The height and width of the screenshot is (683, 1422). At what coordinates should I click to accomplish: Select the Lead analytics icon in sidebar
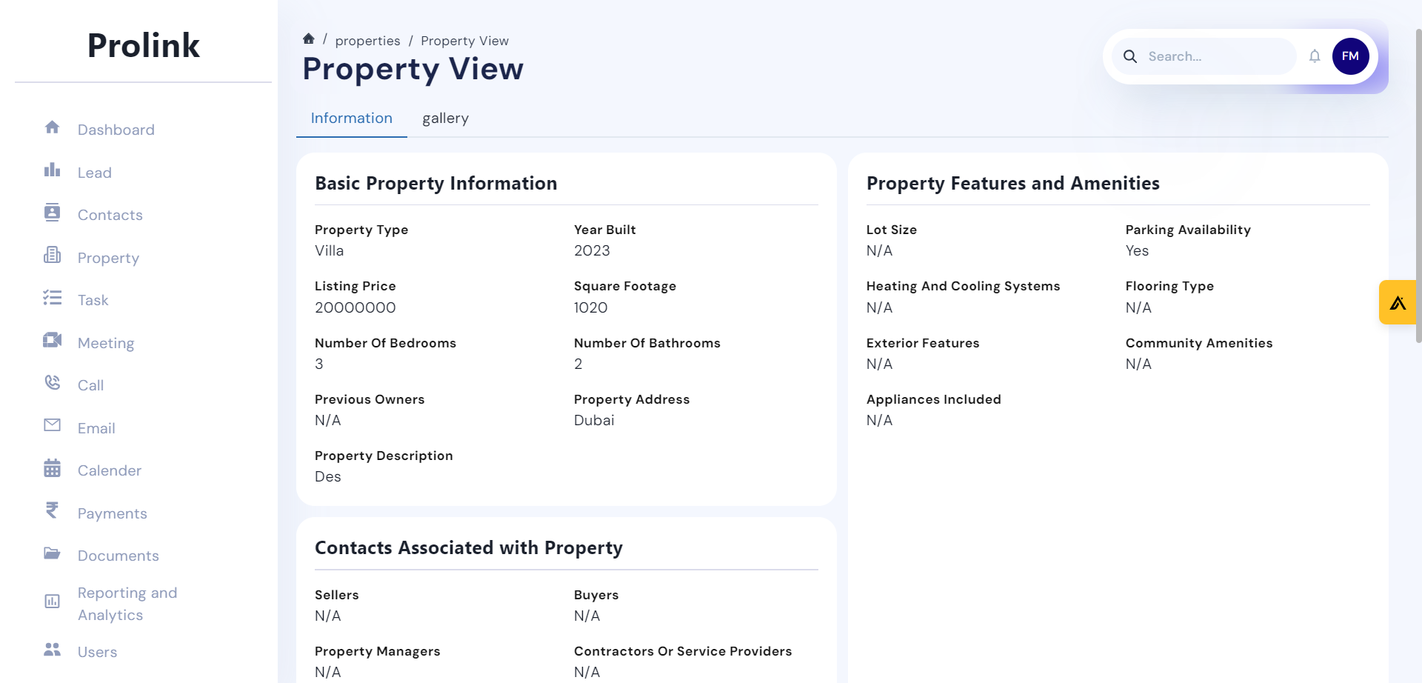click(x=52, y=170)
